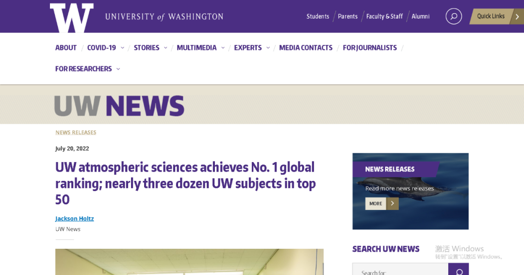Open the header search magnifier icon
Viewport: 524px width, 275px height.
click(x=454, y=16)
